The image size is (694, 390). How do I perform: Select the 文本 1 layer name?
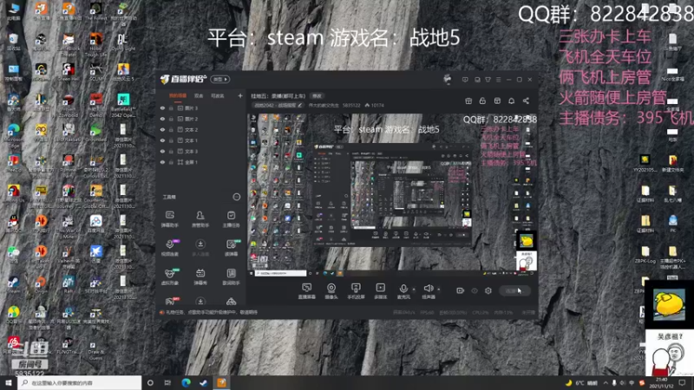tap(191, 140)
